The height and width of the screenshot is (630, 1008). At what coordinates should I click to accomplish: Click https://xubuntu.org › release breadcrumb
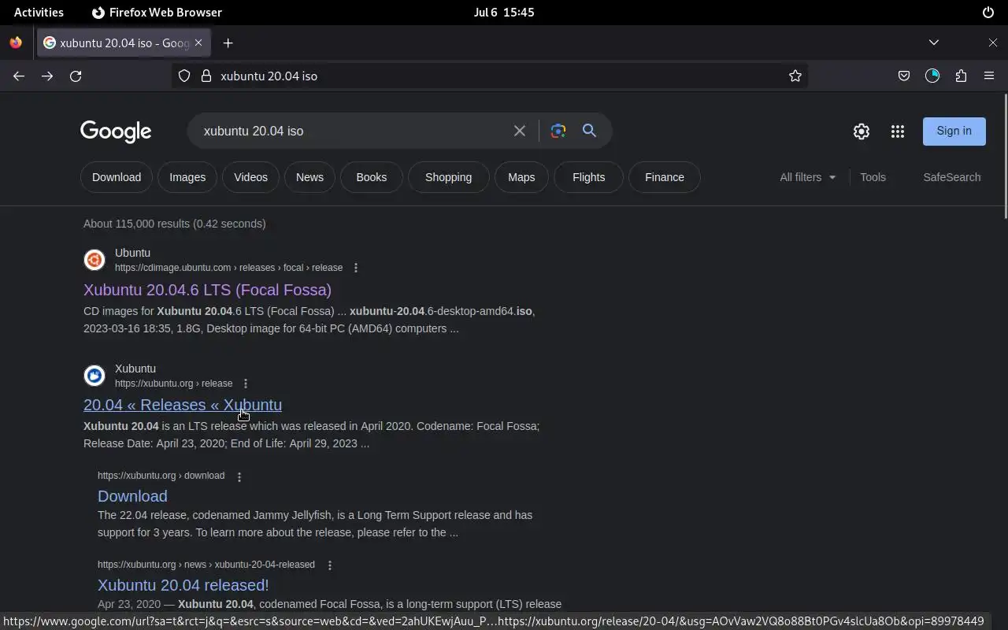[173, 384]
